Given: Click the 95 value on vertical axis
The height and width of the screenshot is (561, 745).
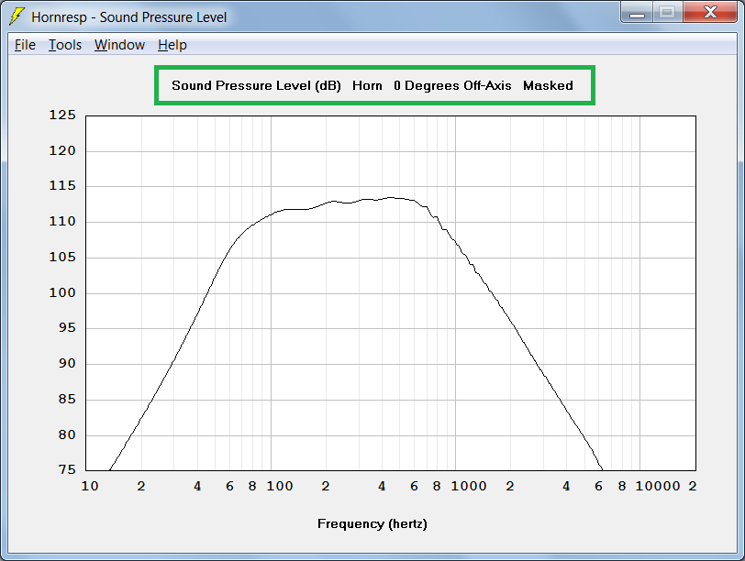Looking at the screenshot, I should [x=67, y=328].
